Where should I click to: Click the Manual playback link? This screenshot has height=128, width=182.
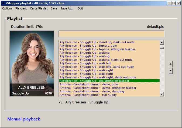click(24, 119)
